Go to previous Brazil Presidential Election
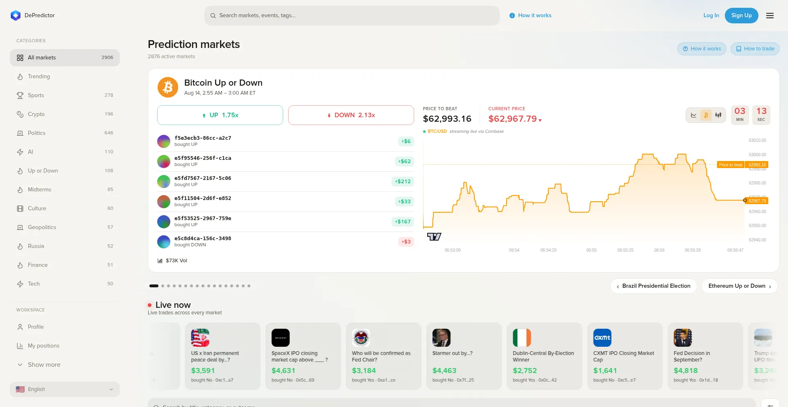Viewport: 788px width, 407px height. [653, 286]
